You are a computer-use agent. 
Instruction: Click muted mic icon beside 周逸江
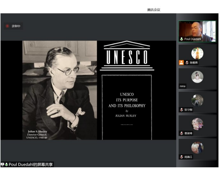(x=181, y=157)
